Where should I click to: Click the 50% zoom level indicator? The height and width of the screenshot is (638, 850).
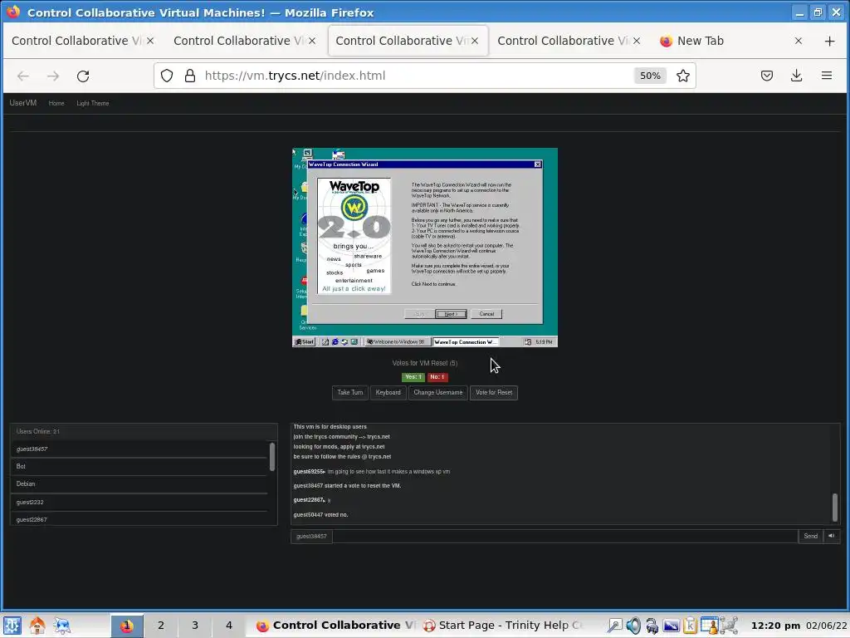[650, 76]
